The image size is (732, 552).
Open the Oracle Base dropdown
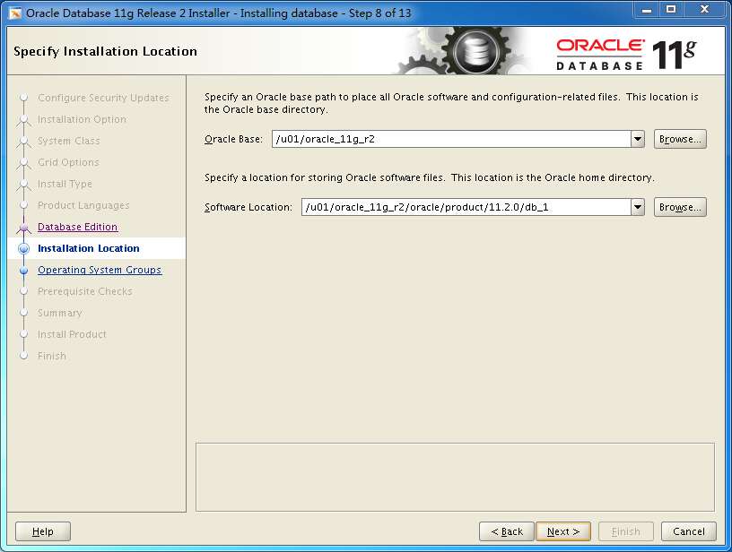638,139
